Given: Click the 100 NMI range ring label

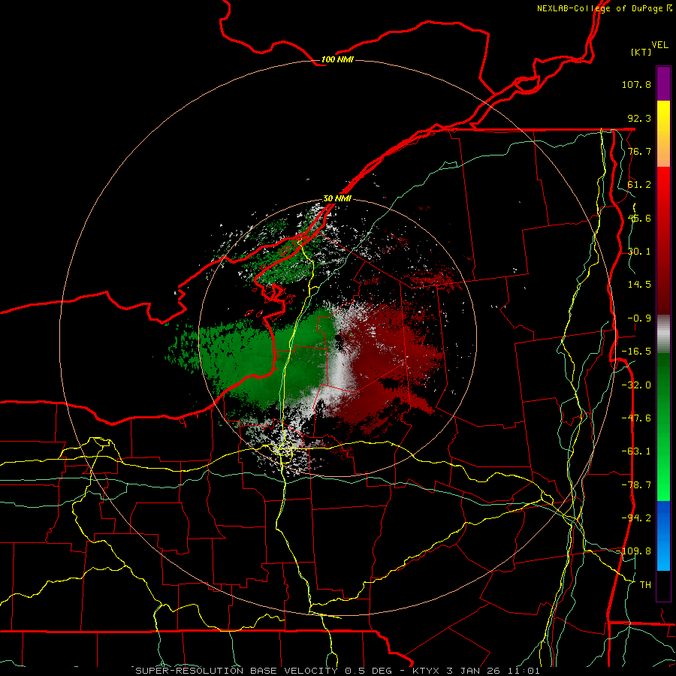Looking at the screenshot, I should [337, 59].
